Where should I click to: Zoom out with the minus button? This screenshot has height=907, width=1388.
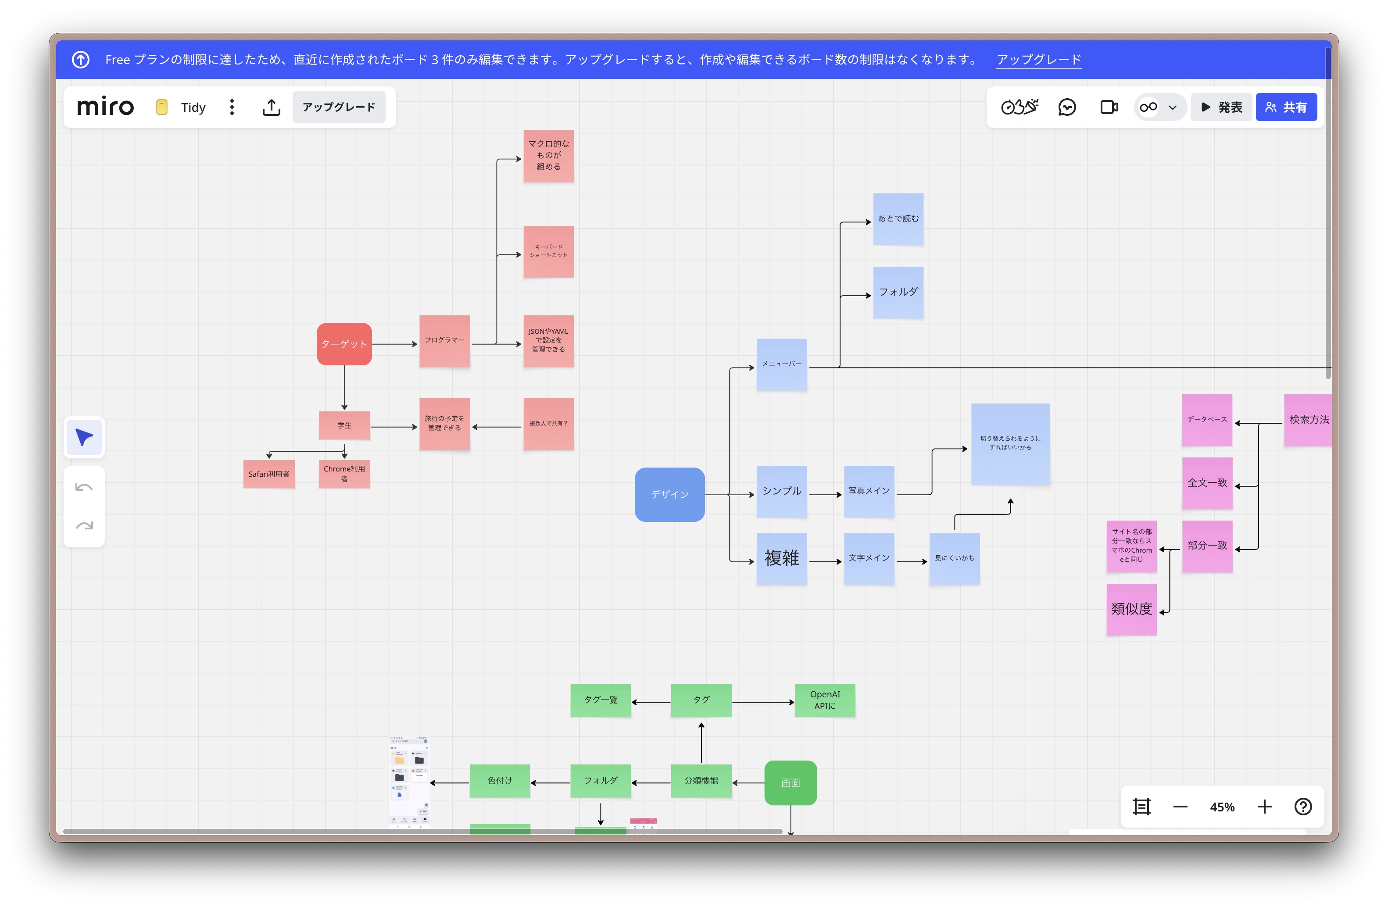tap(1180, 807)
